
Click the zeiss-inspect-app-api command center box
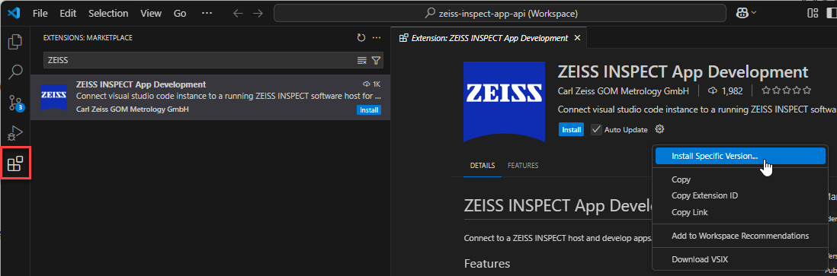point(499,14)
